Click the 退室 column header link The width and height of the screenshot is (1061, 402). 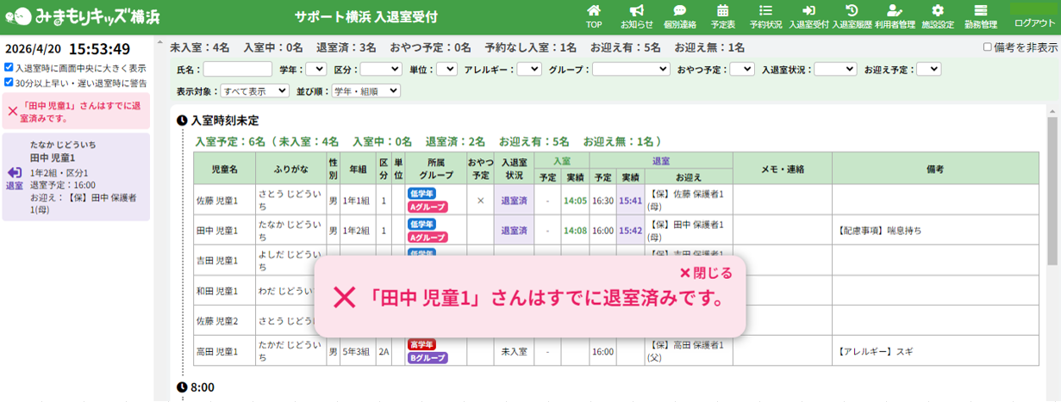(x=661, y=160)
